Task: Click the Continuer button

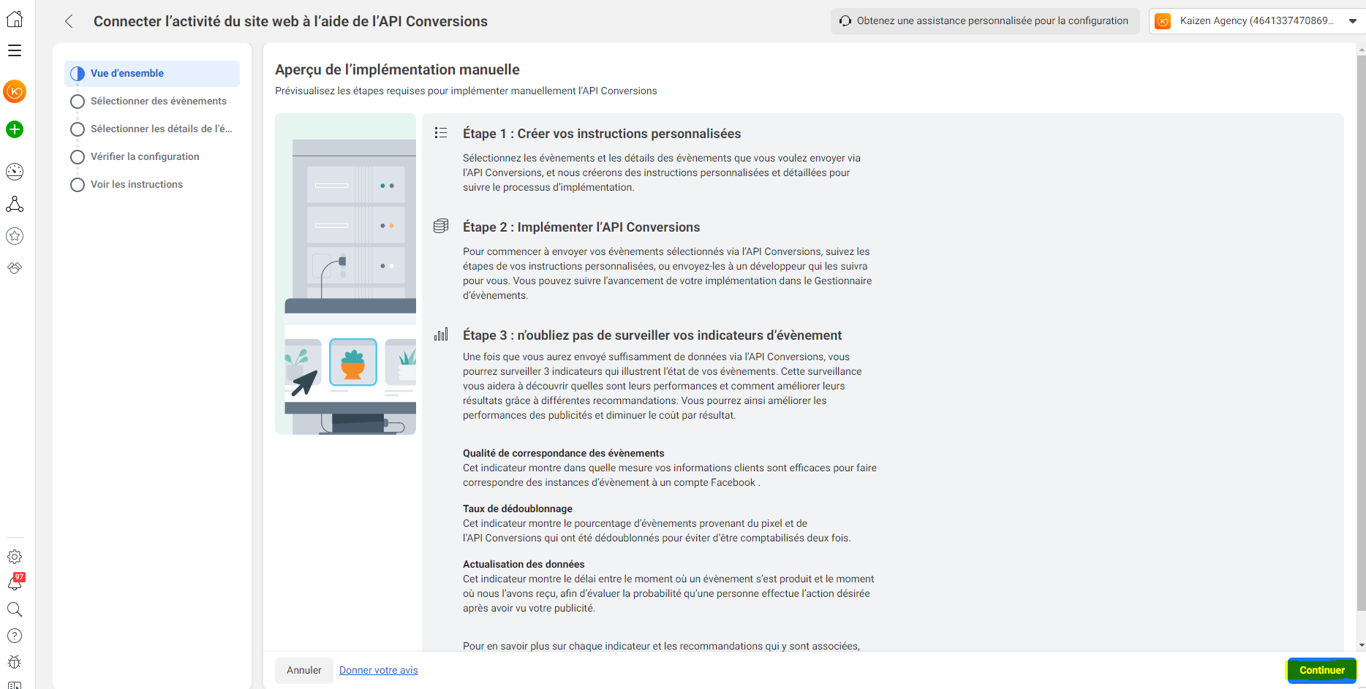Action: 1322,670
